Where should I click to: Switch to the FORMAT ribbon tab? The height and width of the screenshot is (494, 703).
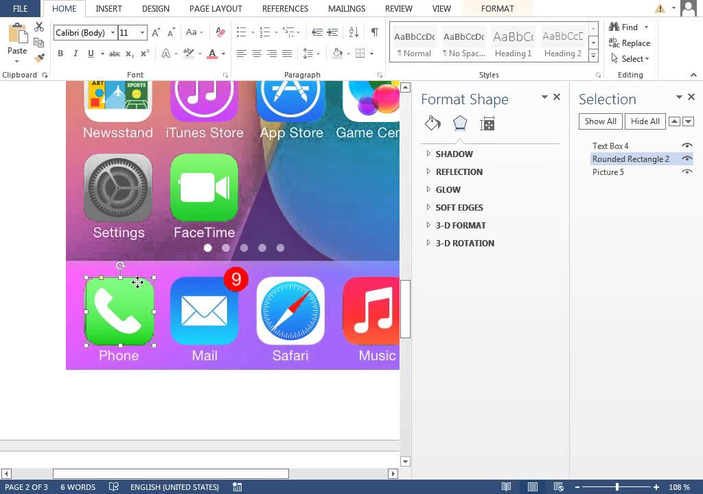coord(497,8)
